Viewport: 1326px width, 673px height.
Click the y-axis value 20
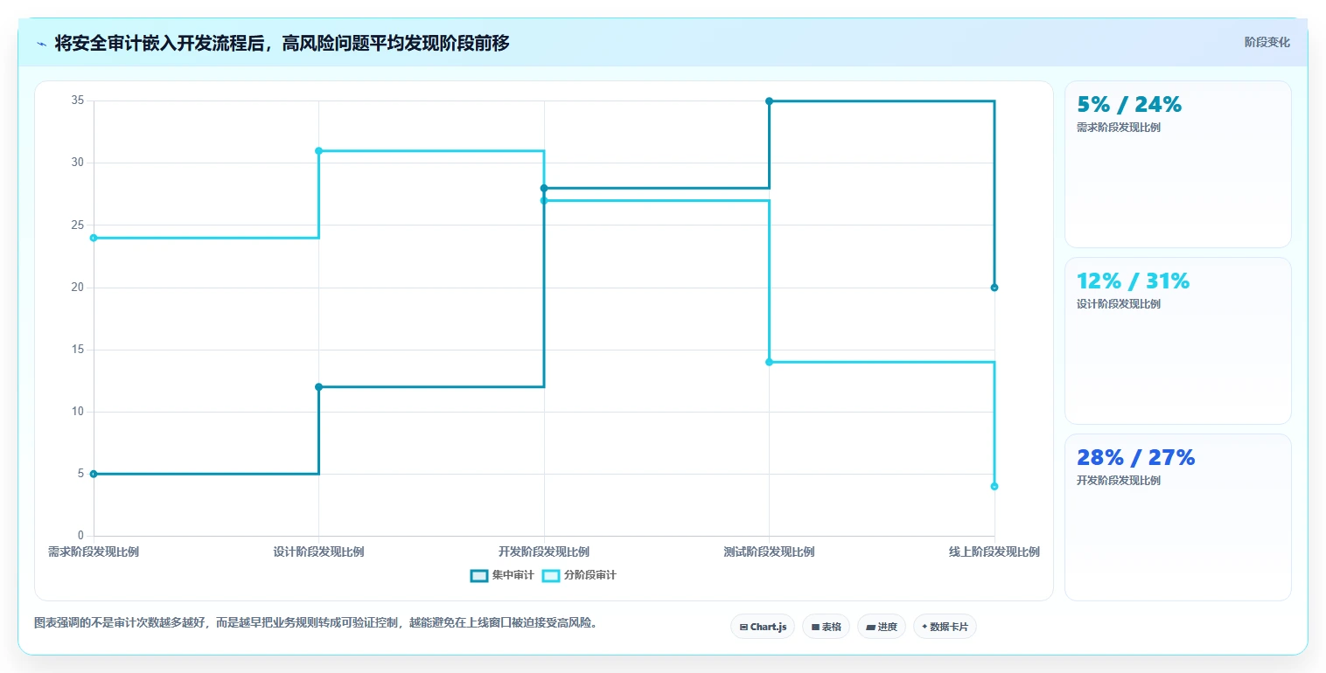pyautogui.click(x=78, y=288)
